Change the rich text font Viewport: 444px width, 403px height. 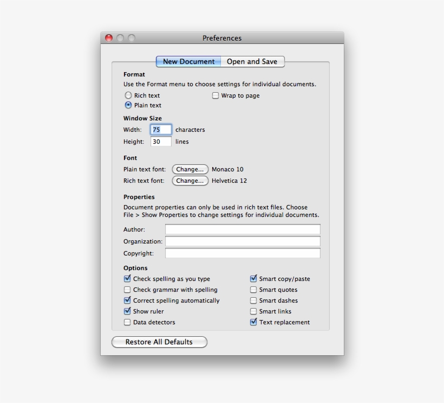(190, 181)
